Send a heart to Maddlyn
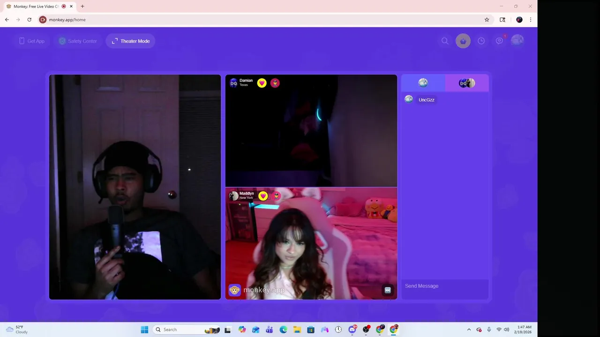 263,196
